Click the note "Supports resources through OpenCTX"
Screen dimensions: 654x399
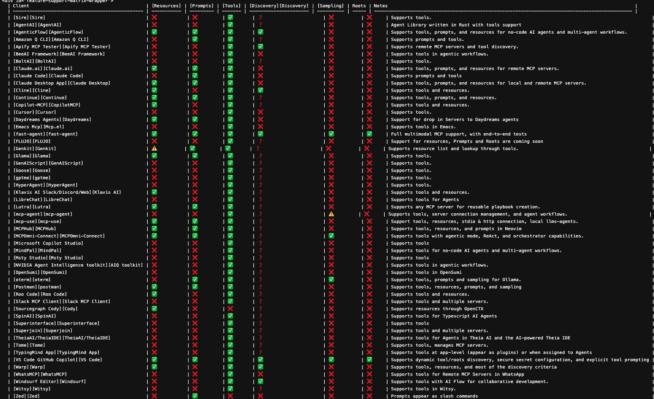coord(438,309)
